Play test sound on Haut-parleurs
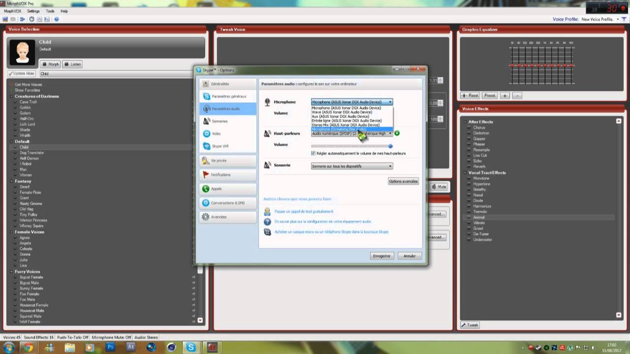The image size is (630, 354). [x=397, y=133]
